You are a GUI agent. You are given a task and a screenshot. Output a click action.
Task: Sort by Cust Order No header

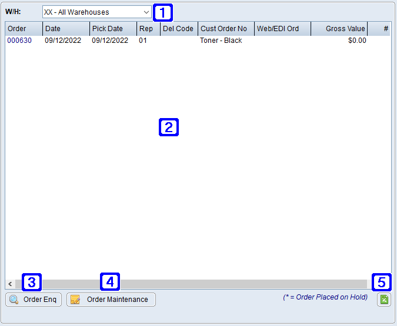tap(226, 29)
